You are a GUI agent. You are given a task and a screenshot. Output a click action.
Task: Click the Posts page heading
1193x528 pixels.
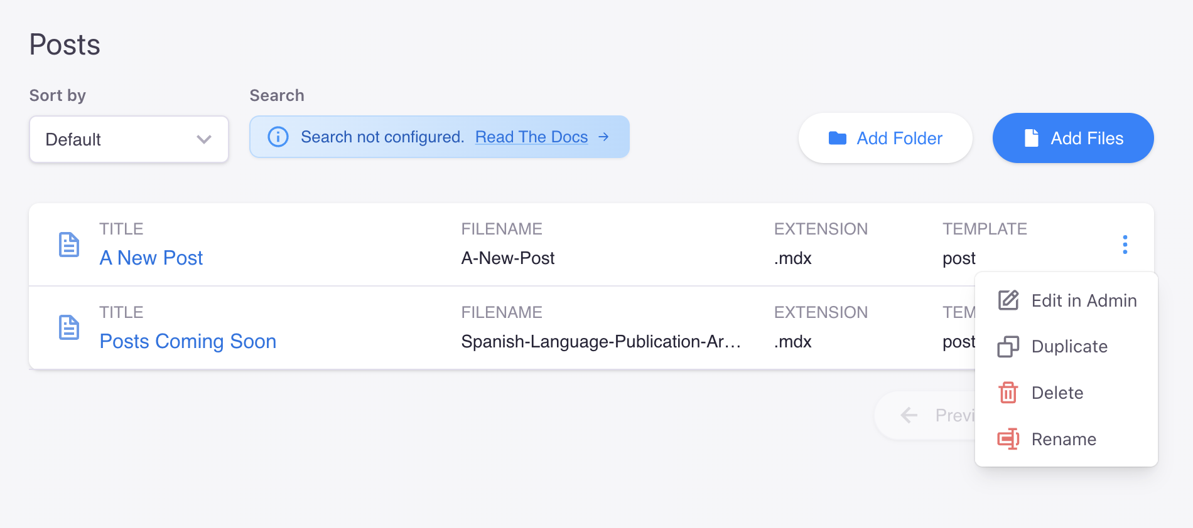(x=65, y=45)
